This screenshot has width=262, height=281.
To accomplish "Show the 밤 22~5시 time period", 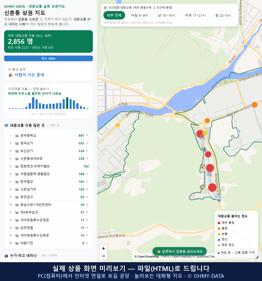I will [x=223, y=15].
